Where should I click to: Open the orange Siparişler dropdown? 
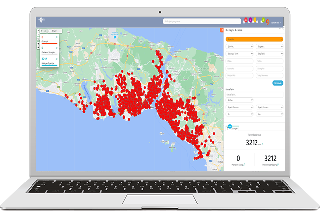pyautogui.click(x=254, y=38)
